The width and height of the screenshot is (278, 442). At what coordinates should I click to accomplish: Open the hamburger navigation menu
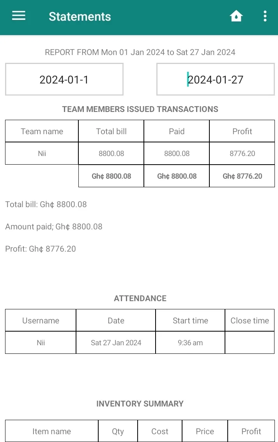19,16
